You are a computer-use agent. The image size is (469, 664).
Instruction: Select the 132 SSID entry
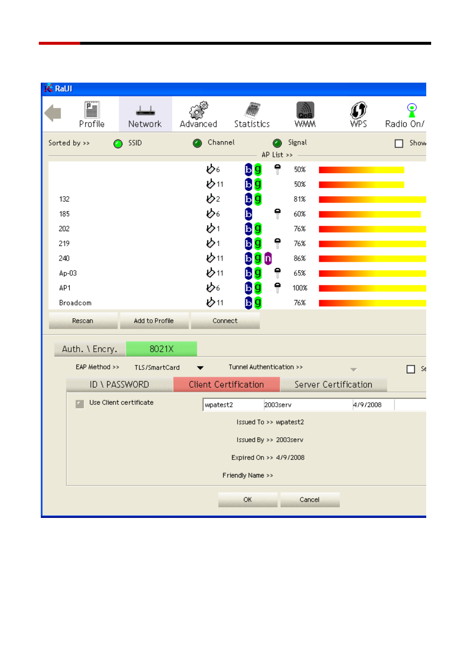click(64, 199)
